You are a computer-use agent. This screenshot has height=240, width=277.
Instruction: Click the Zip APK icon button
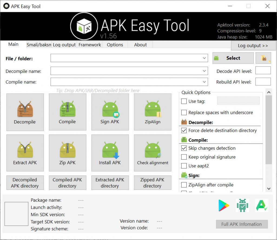pos(67,153)
